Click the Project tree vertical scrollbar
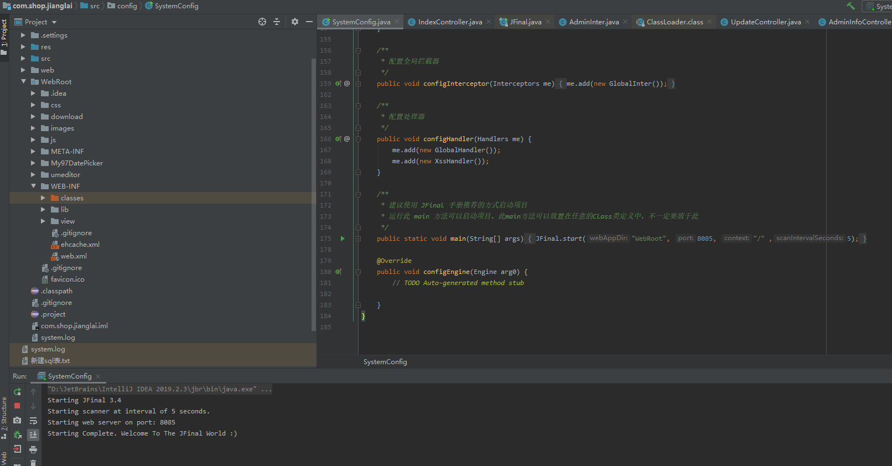 [314, 194]
